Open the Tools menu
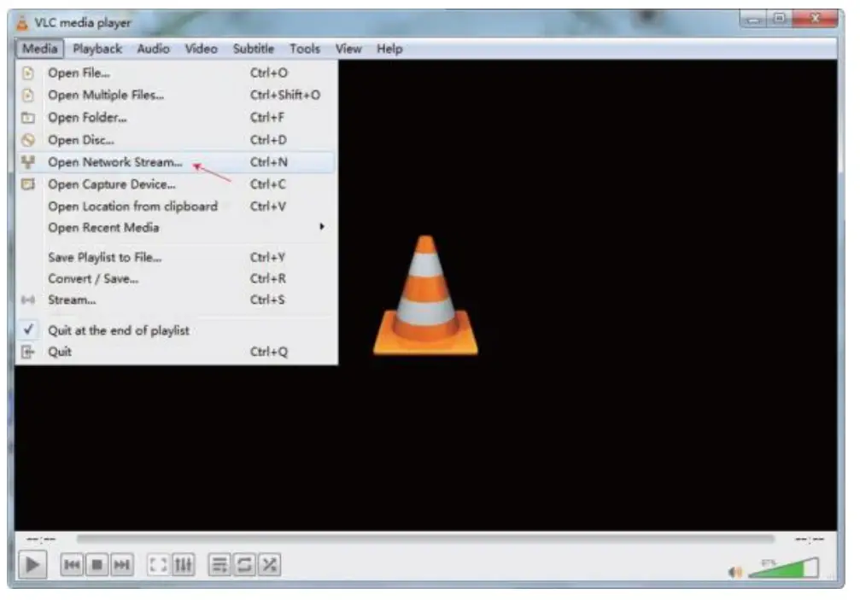This screenshot has width=860, height=600. point(304,49)
